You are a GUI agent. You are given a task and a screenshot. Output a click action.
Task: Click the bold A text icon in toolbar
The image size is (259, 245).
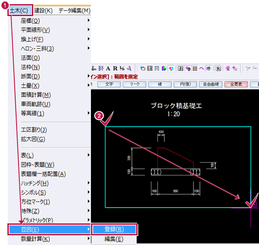[108, 68]
